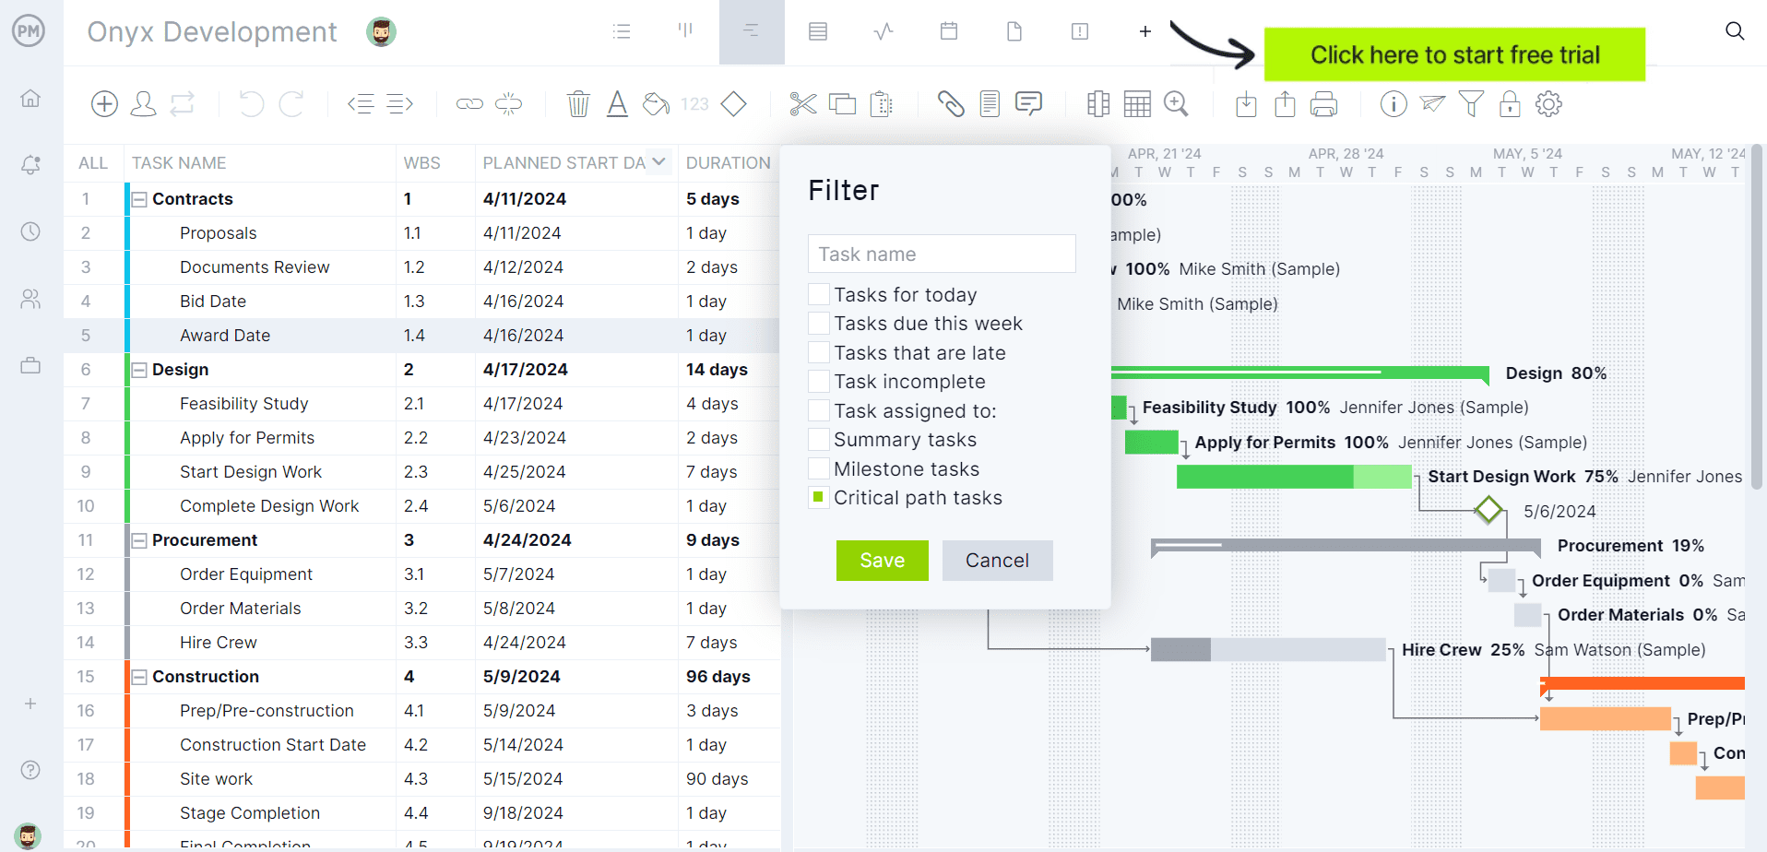
Task: Collapse the Contracts task group
Action: coord(139,199)
